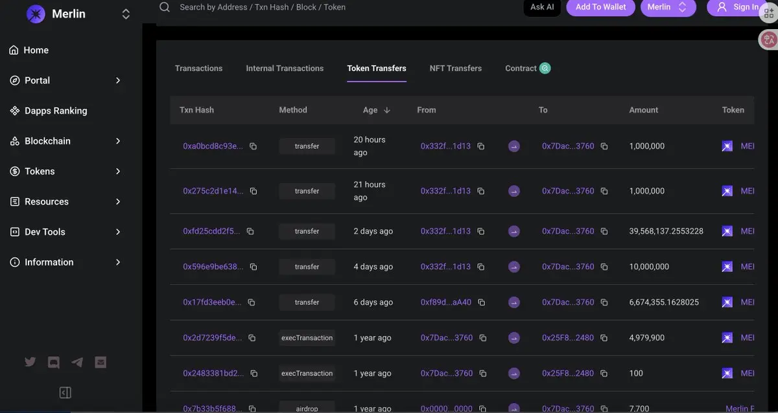The height and width of the screenshot is (413, 778).
Task: Click the execTransaction method tag in 4,979,900 row
Action: (x=307, y=338)
